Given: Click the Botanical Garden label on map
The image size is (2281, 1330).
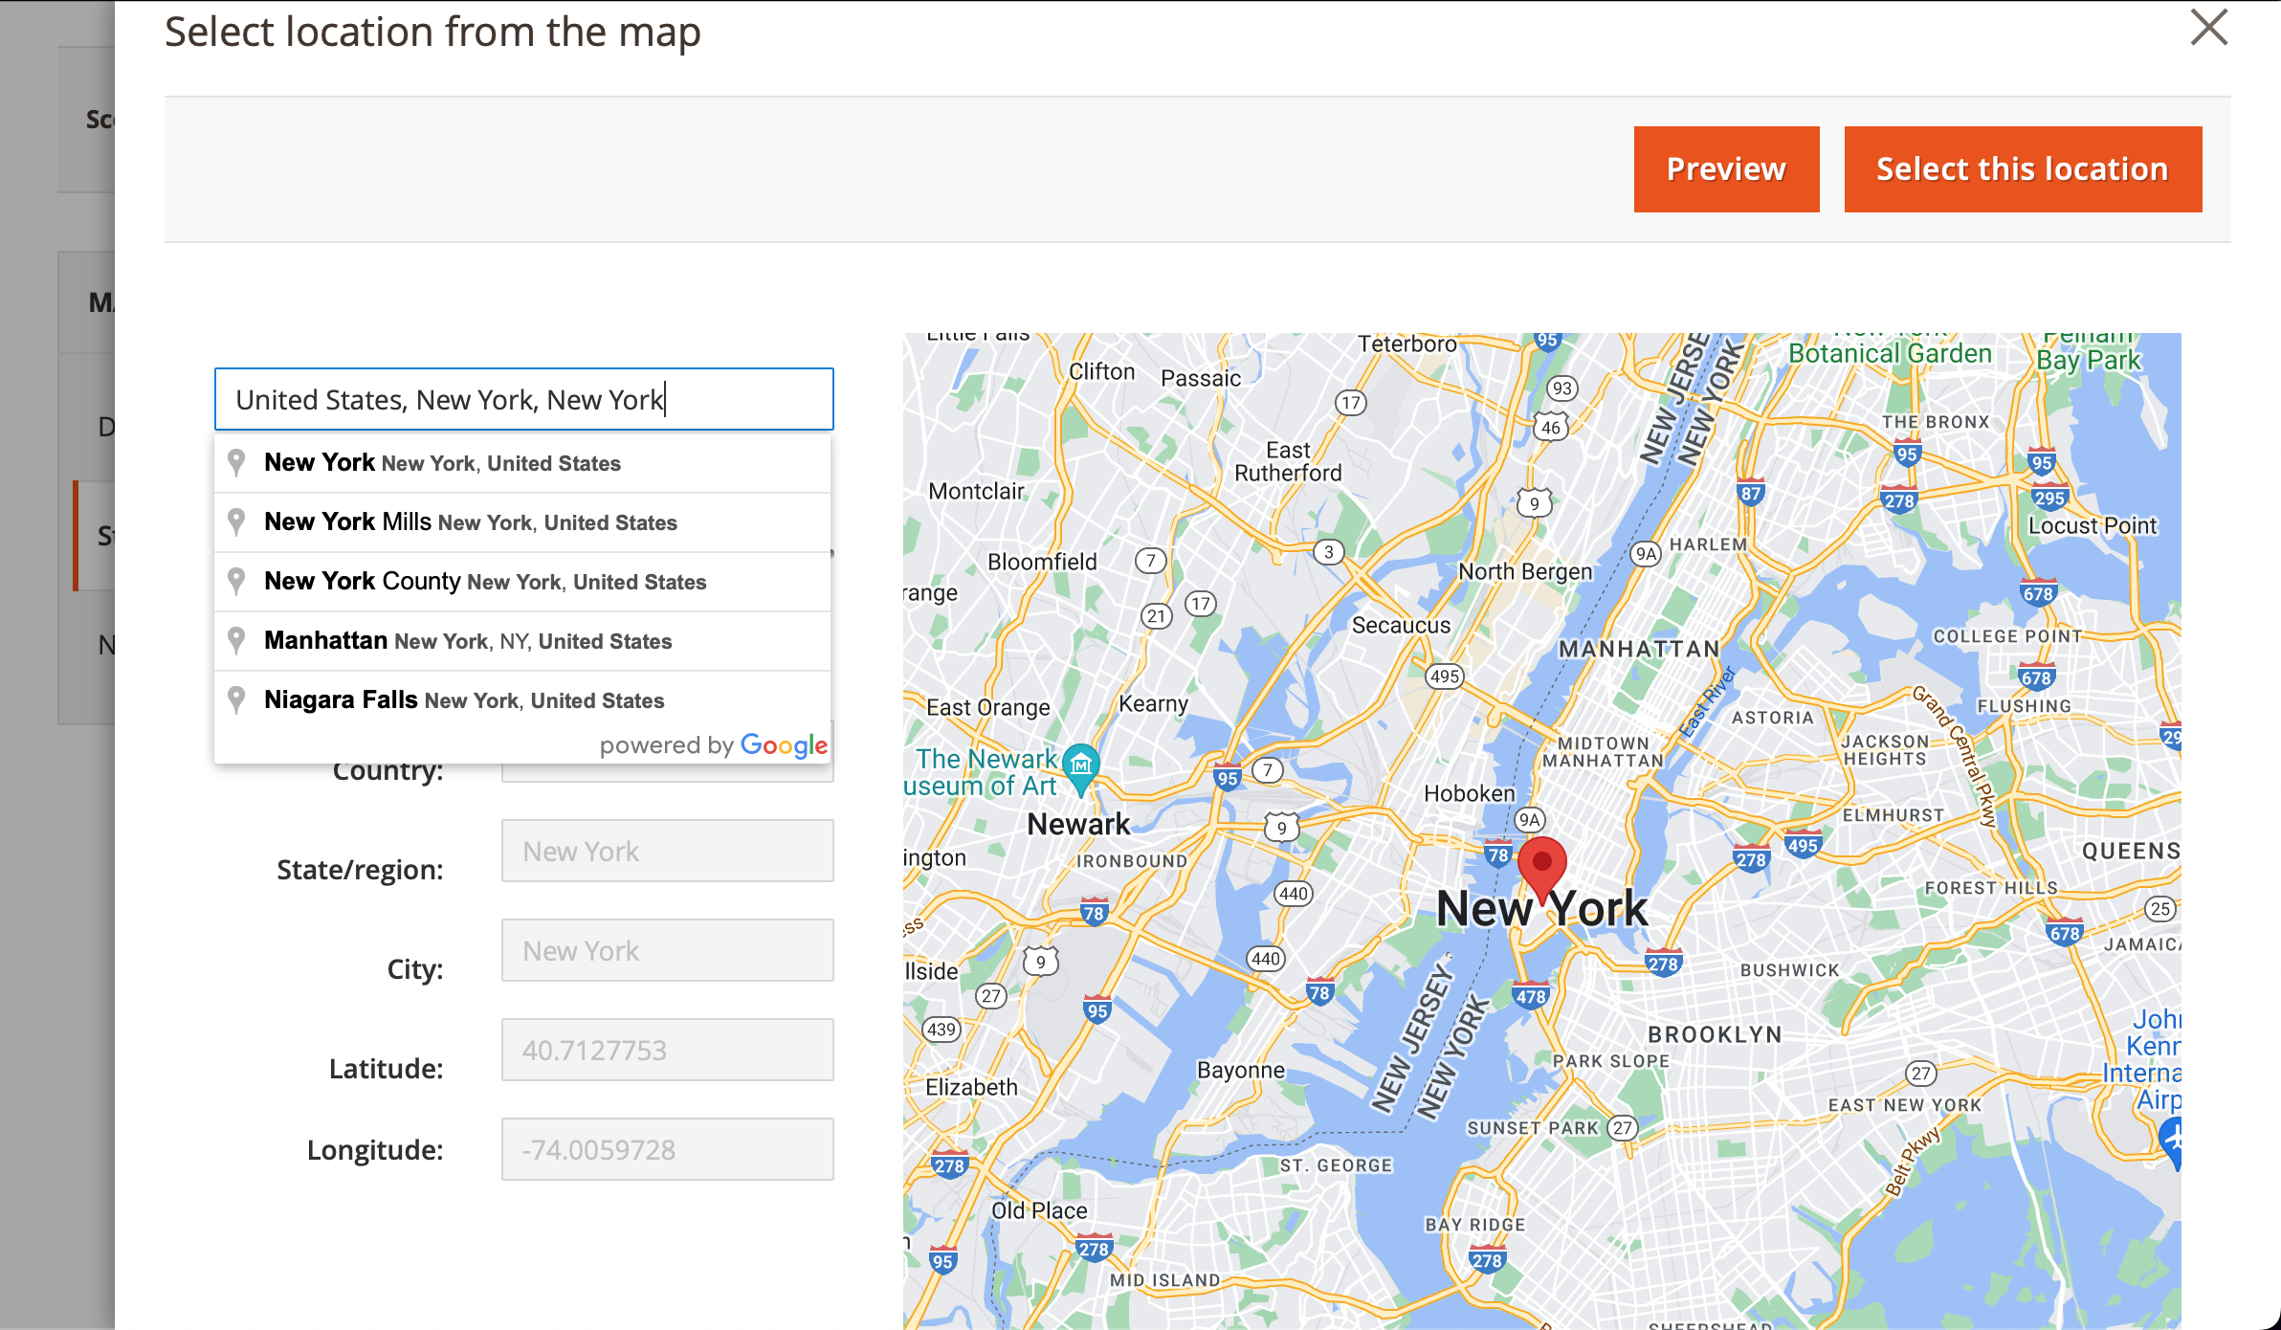Looking at the screenshot, I should point(1891,353).
